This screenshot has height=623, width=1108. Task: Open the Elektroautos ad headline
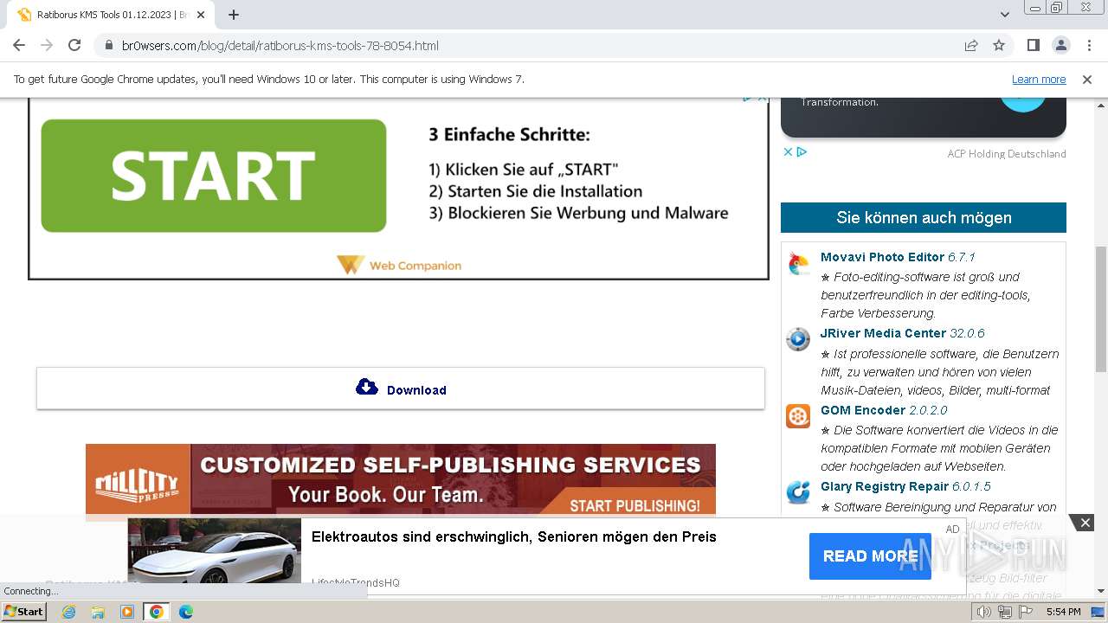coord(514,536)
